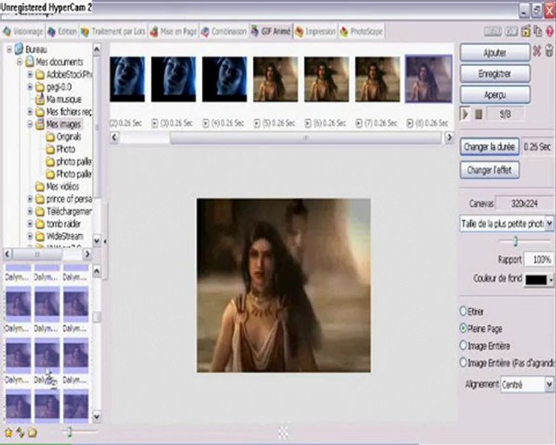The width and height of the screenshot is (556, 445).
Task: Click the Ma musique folder icon
Action: (40, 99)
